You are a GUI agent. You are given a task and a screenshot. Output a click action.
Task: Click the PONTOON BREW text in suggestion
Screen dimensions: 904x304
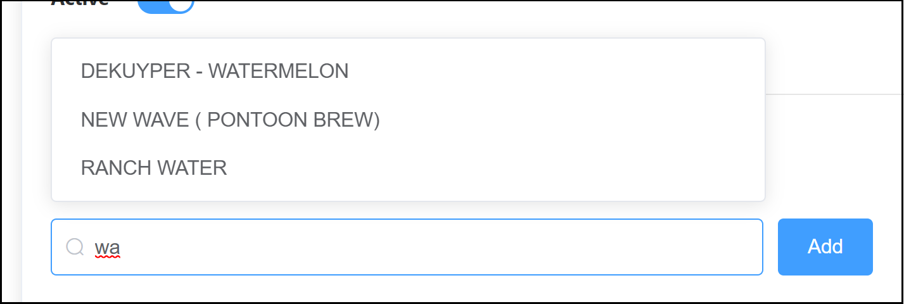293,120
